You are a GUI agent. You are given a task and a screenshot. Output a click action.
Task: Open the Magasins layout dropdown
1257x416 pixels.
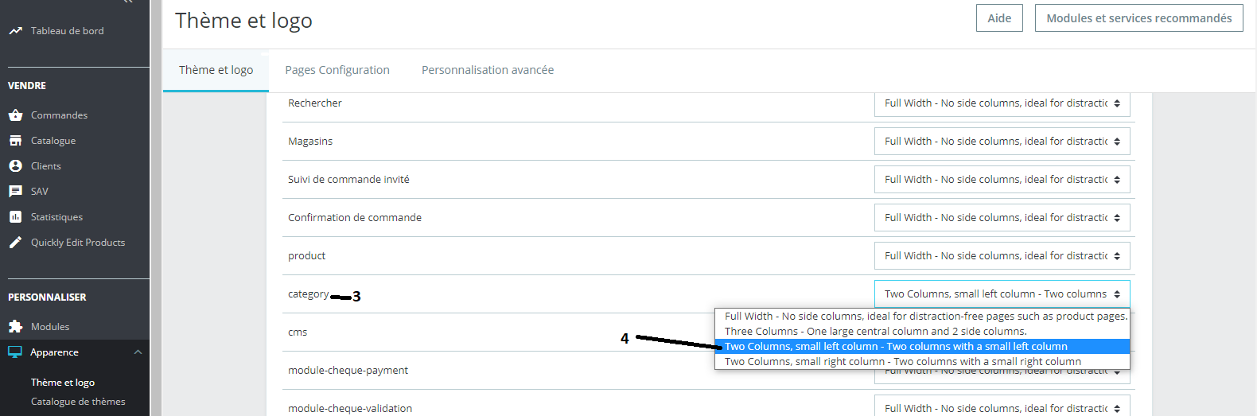click(x=1002, y=142)
